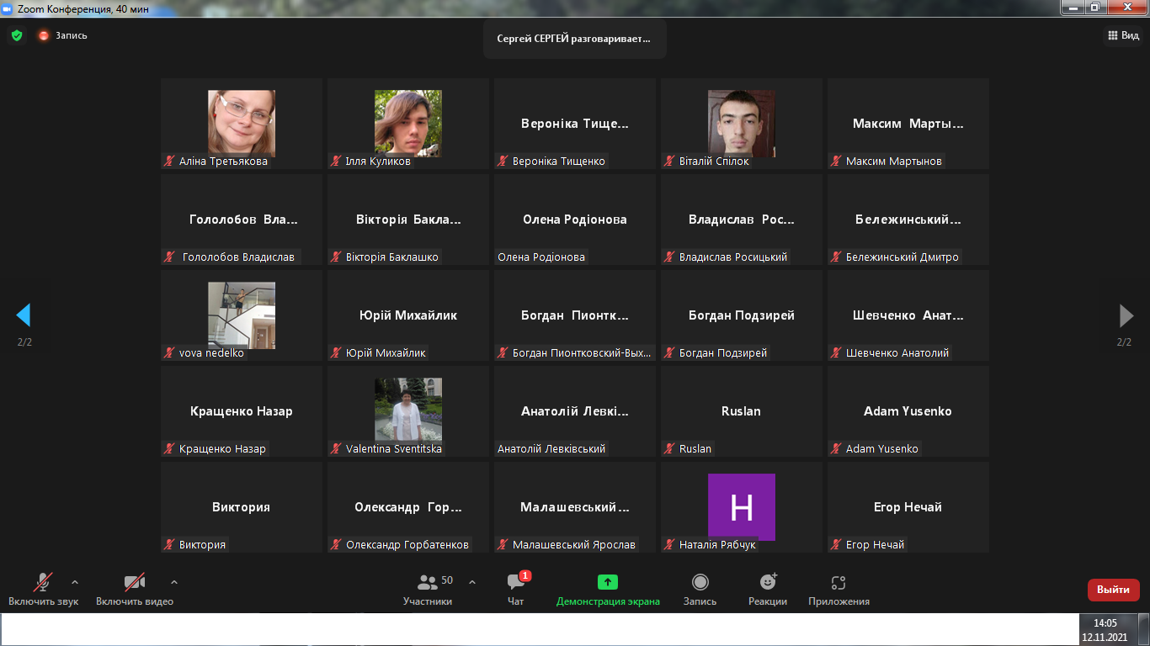Open the Вид view layout menu
Viewport: 1150px width, 646px height.
click(1122, 35)
